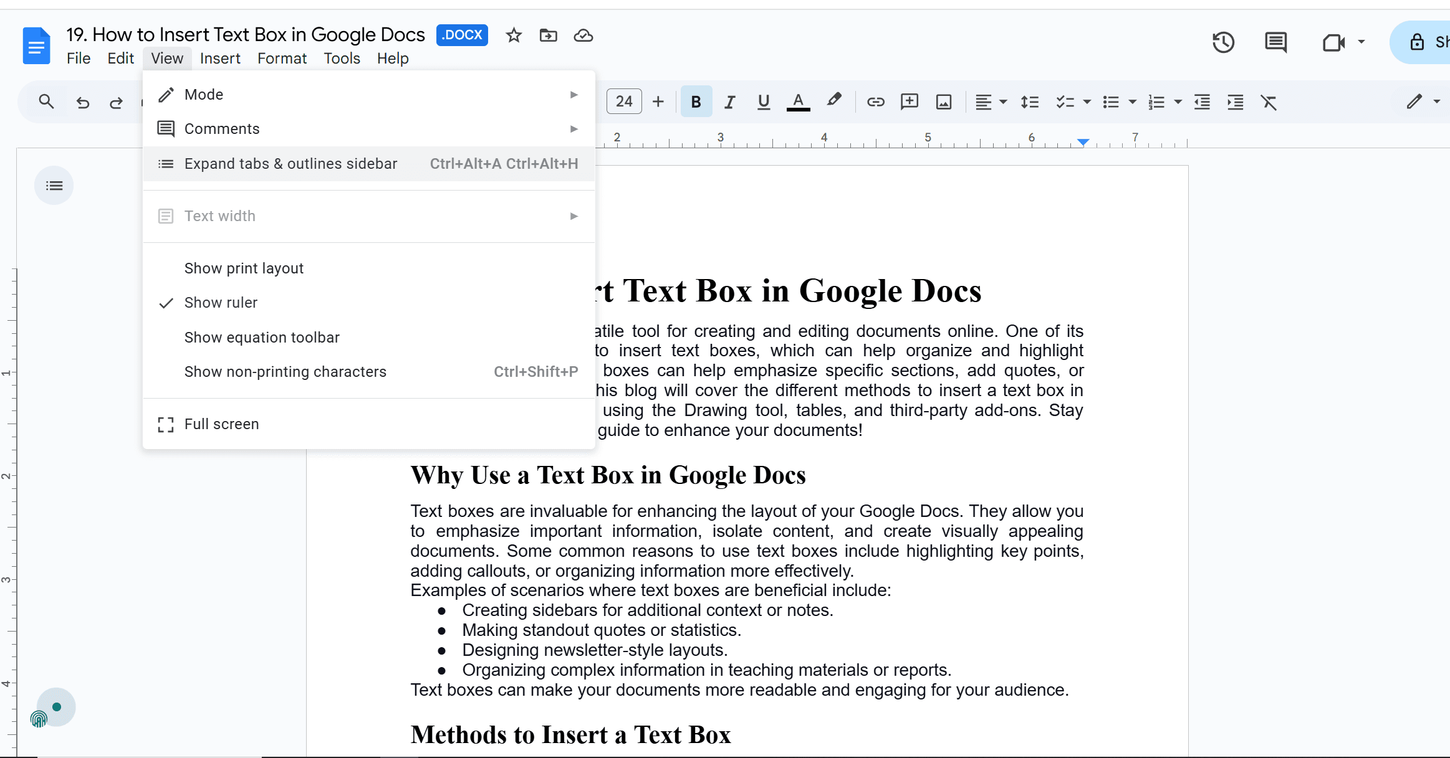Open the checklist dropdown arrow

click(x=1087, y=102)
